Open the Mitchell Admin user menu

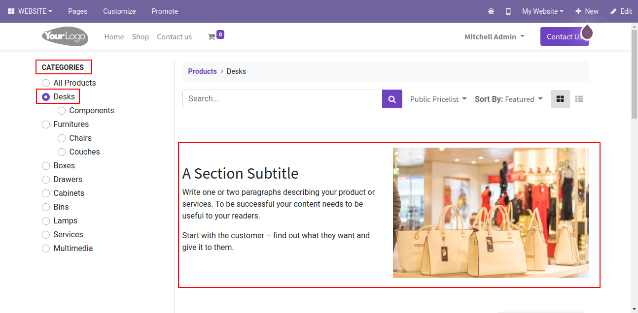(495, 36)
